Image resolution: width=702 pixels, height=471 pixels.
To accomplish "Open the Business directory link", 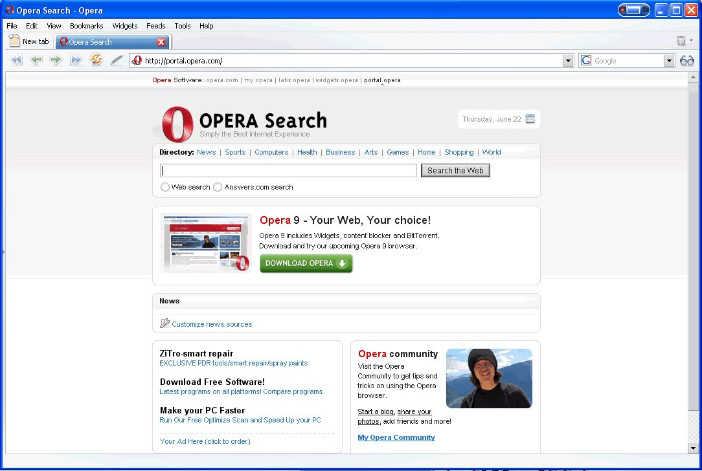I will click(340, 152).
